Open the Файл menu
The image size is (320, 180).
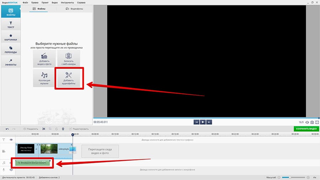[25, 2]
